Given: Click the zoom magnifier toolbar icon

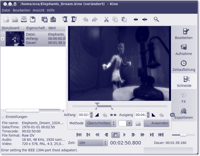Looking at the screenshot, I should coord(156,19).
